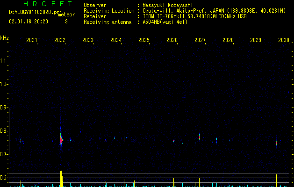Click the 2021 time axis marker
This screenshot has height=187, width=294.
tap(32, 40)
